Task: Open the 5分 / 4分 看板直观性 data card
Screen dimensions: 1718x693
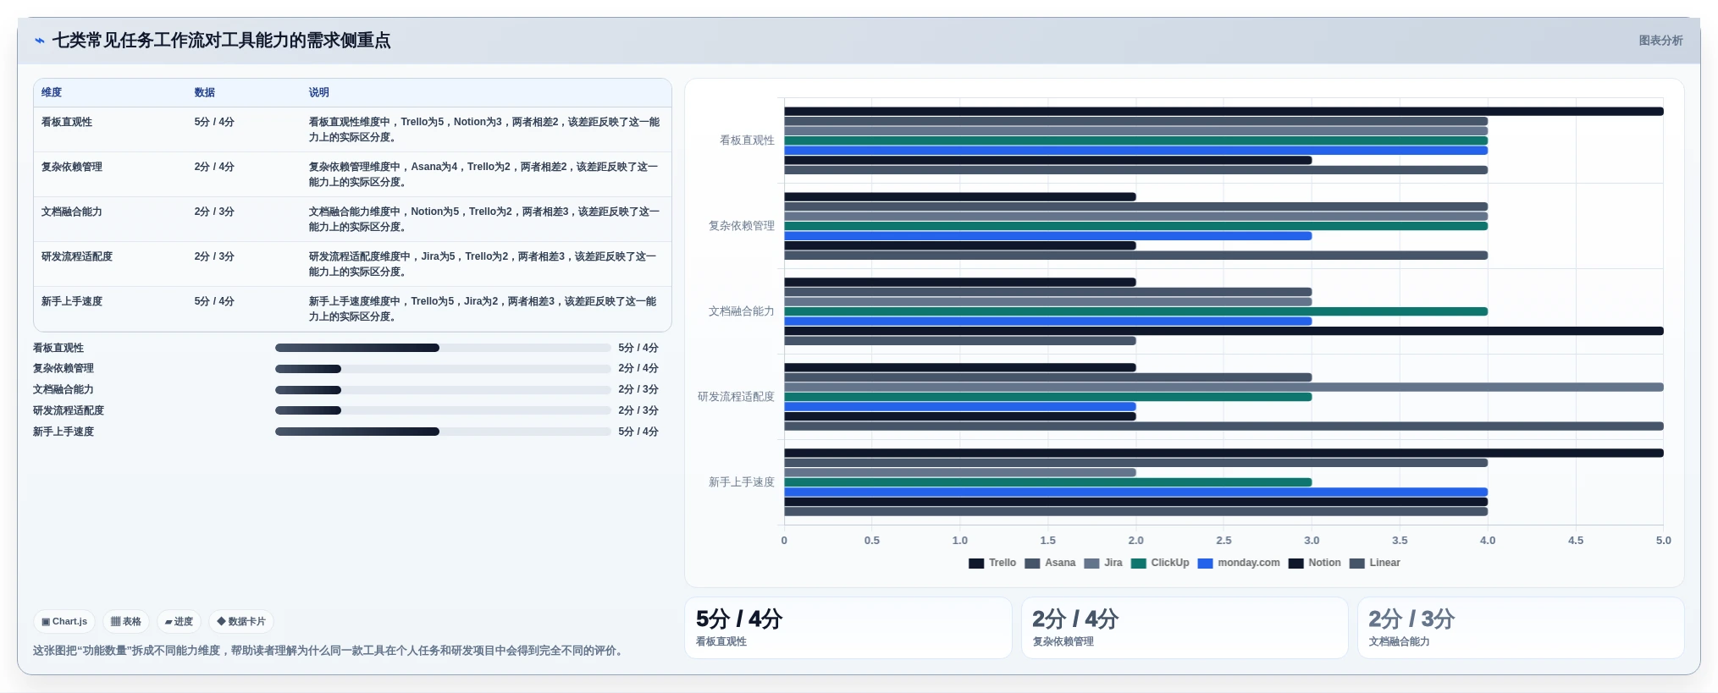Action: point(848,628)
